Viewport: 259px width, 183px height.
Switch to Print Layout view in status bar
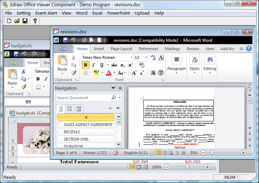coord(158,153)
